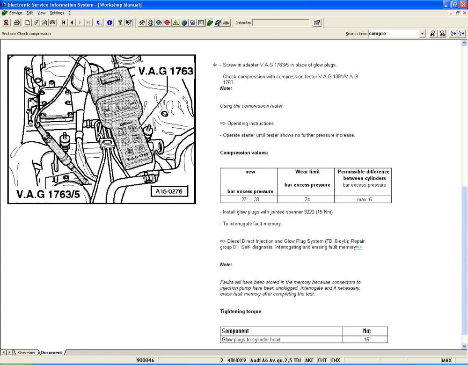Image resolution: width=468 pixels, height=365 pixels.
Task: Click the button beside the Jobnote field
Action: pyautogui.click(x=317, y=22)
